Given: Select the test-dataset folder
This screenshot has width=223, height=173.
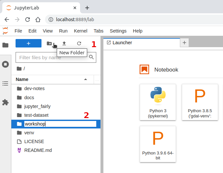Looking at the screenshot, I should pos(56,115).
